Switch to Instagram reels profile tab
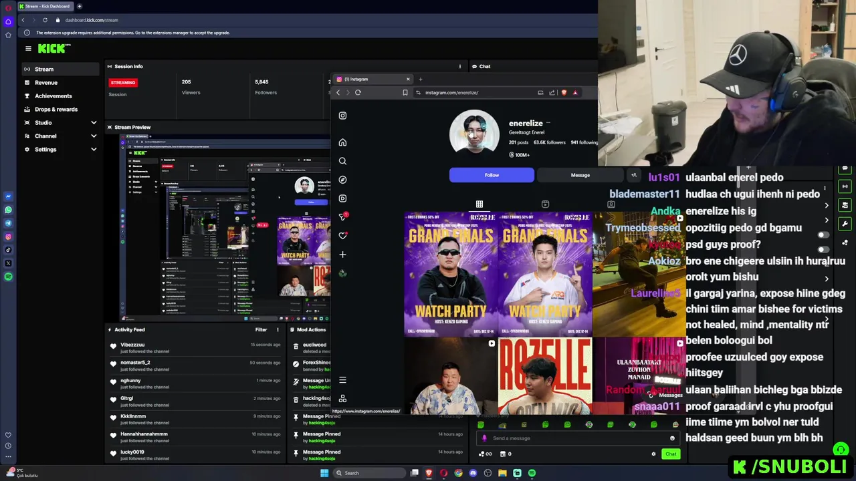This screenshot has width=856, height=481. tap(545, 204)
